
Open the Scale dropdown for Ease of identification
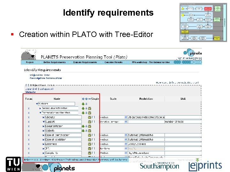pyautogui.click(x=126, y=135)
